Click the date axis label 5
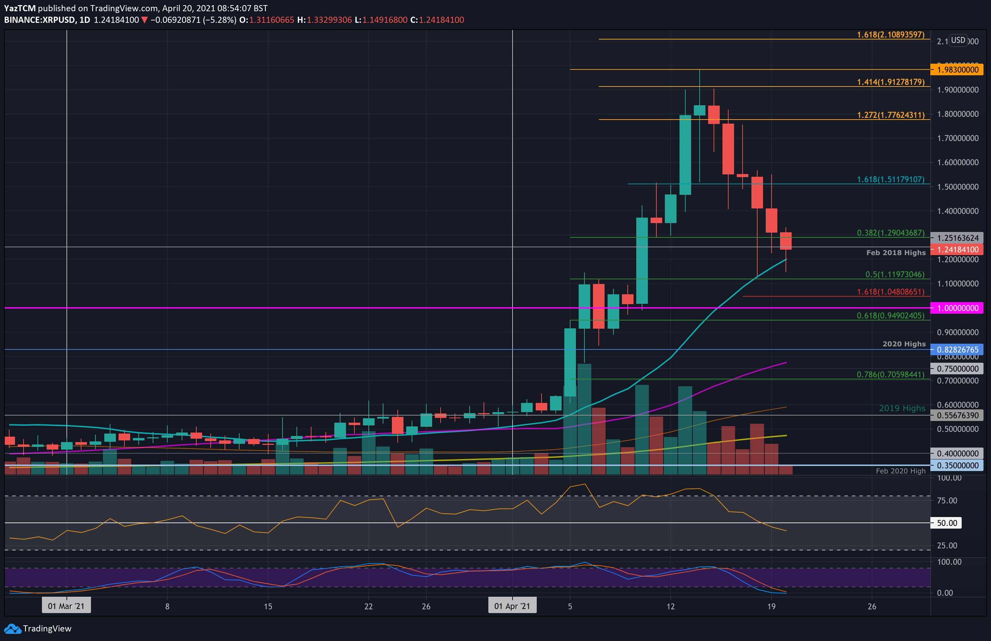The image size is (991, 641). point(570,607)
